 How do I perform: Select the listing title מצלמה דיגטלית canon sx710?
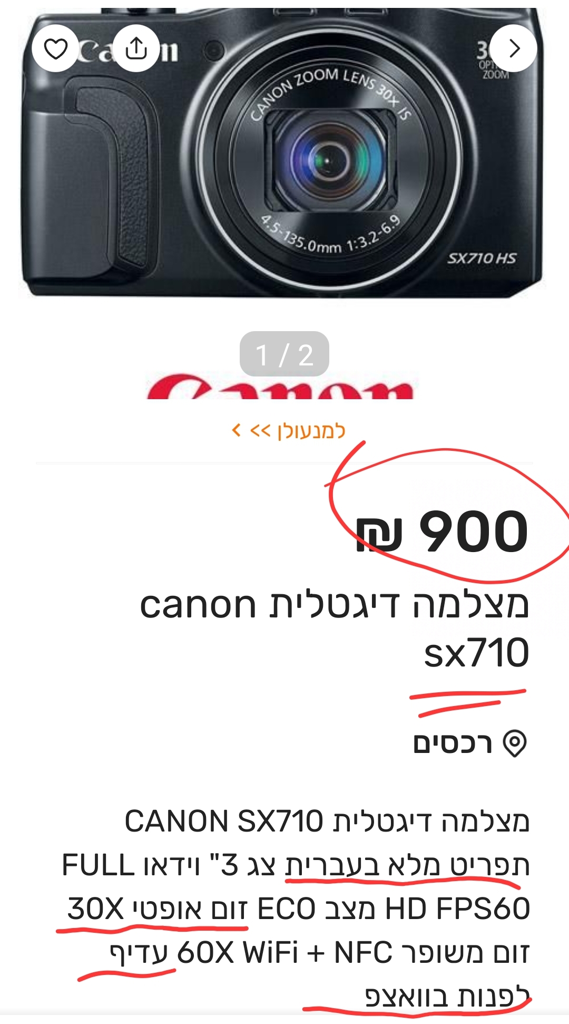[335, 629]
